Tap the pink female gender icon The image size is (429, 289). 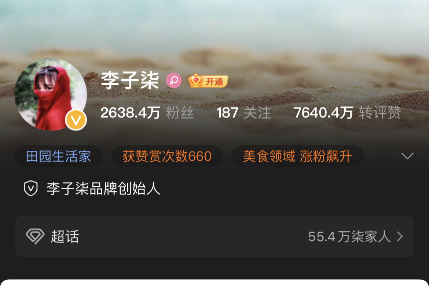tap(174, 81)
